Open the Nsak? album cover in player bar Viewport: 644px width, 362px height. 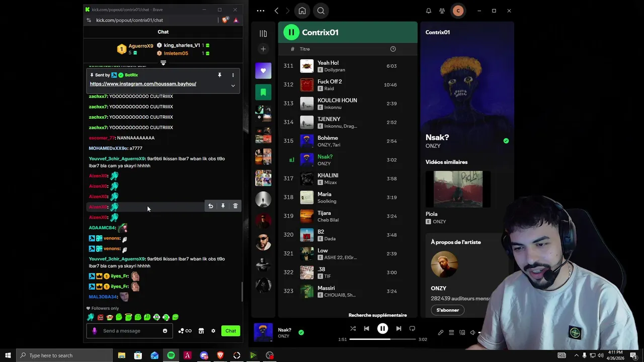(x=263, y=332)
